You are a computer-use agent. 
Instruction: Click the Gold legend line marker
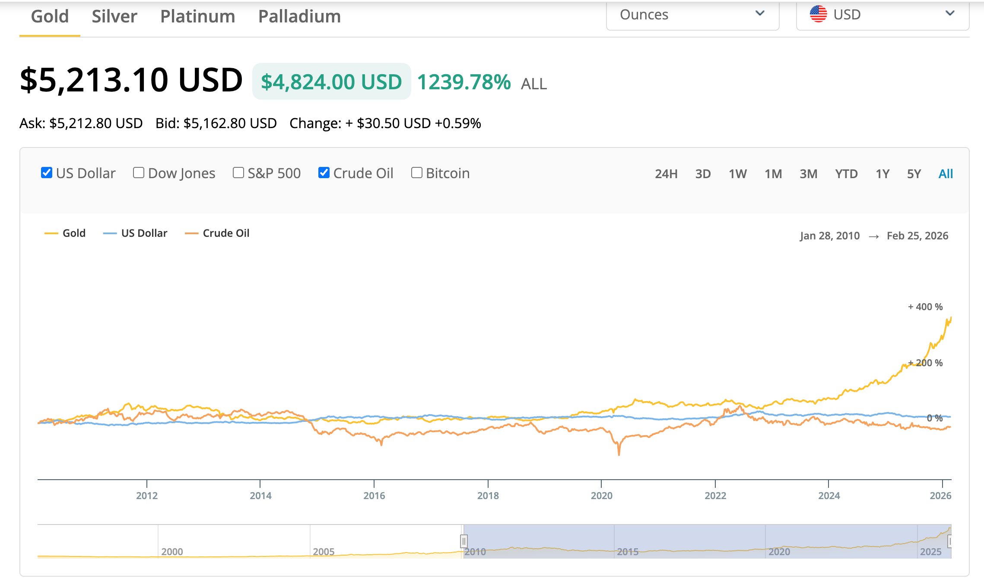(x=51, y=233)
